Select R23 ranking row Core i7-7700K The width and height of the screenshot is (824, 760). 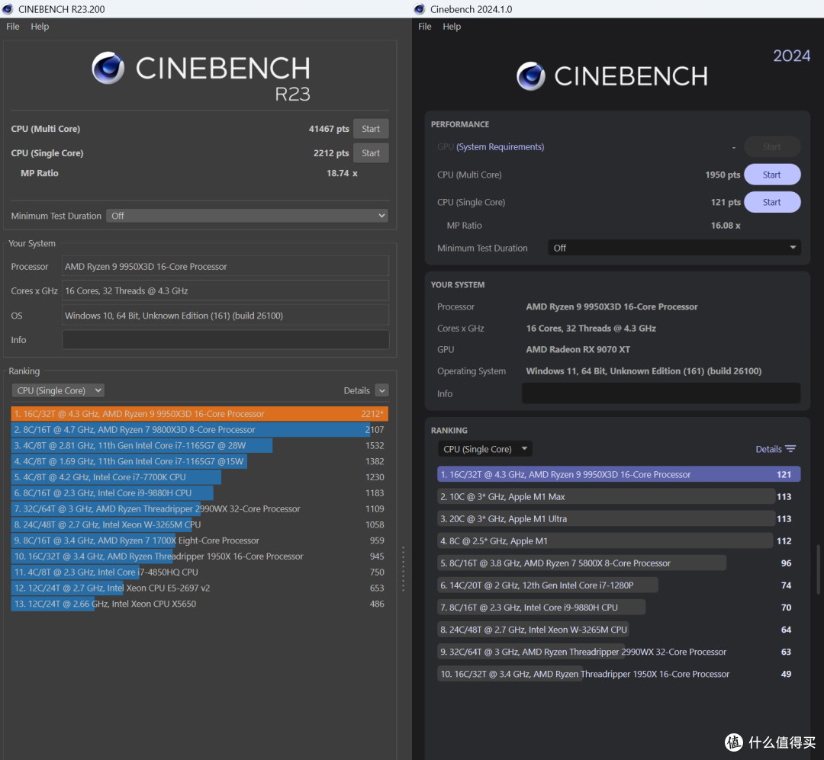(x=200, y=477)
